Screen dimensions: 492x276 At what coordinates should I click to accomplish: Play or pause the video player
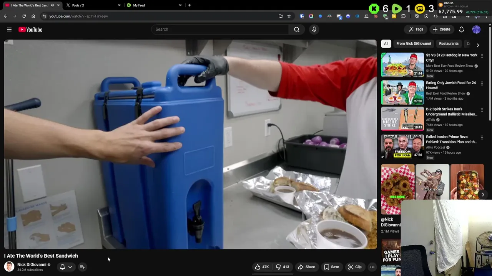click(190, 145)
